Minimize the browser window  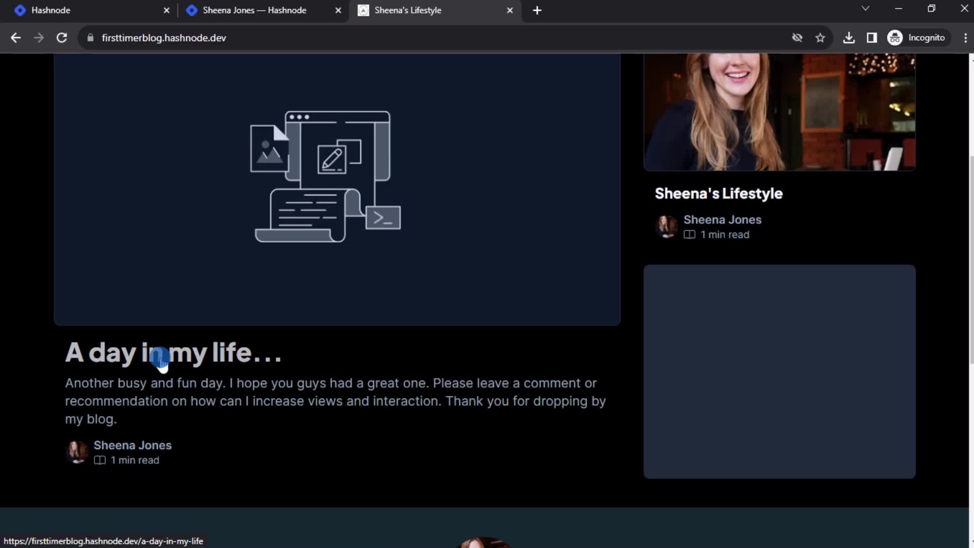click(898, 9)
